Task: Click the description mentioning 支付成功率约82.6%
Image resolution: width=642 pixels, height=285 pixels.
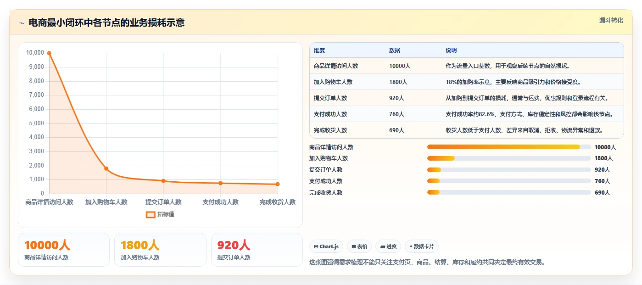Action: [530, 114]
